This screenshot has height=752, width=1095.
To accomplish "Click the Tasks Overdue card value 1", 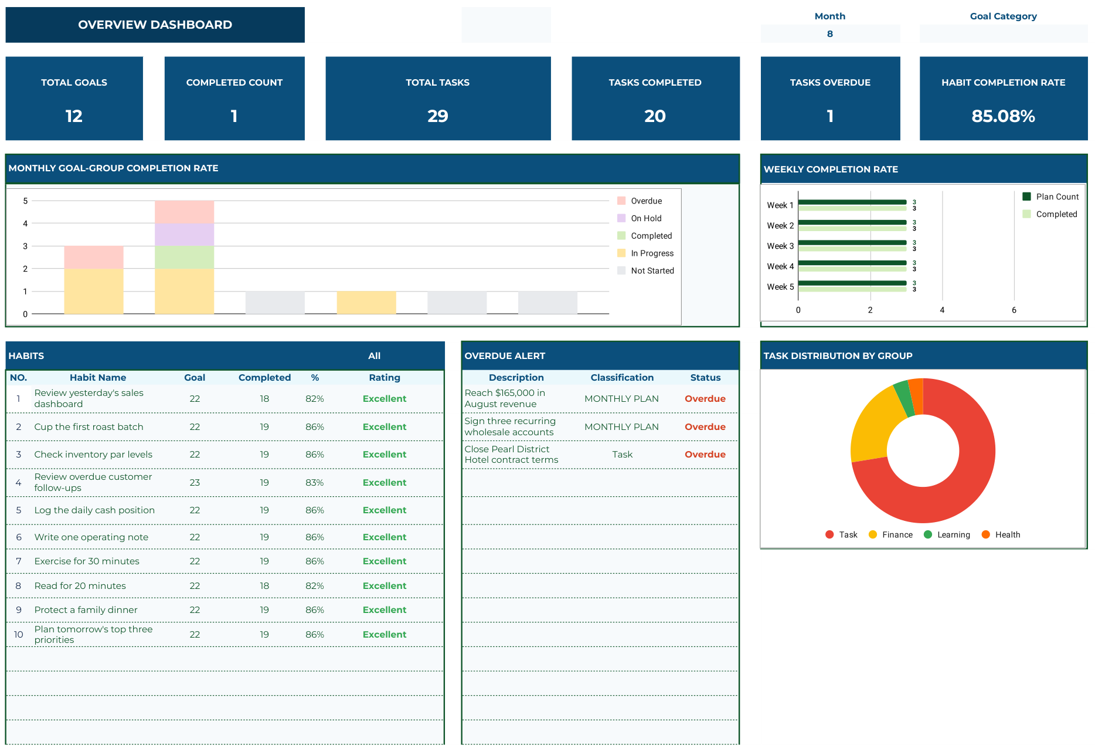I will coord(830,116).
